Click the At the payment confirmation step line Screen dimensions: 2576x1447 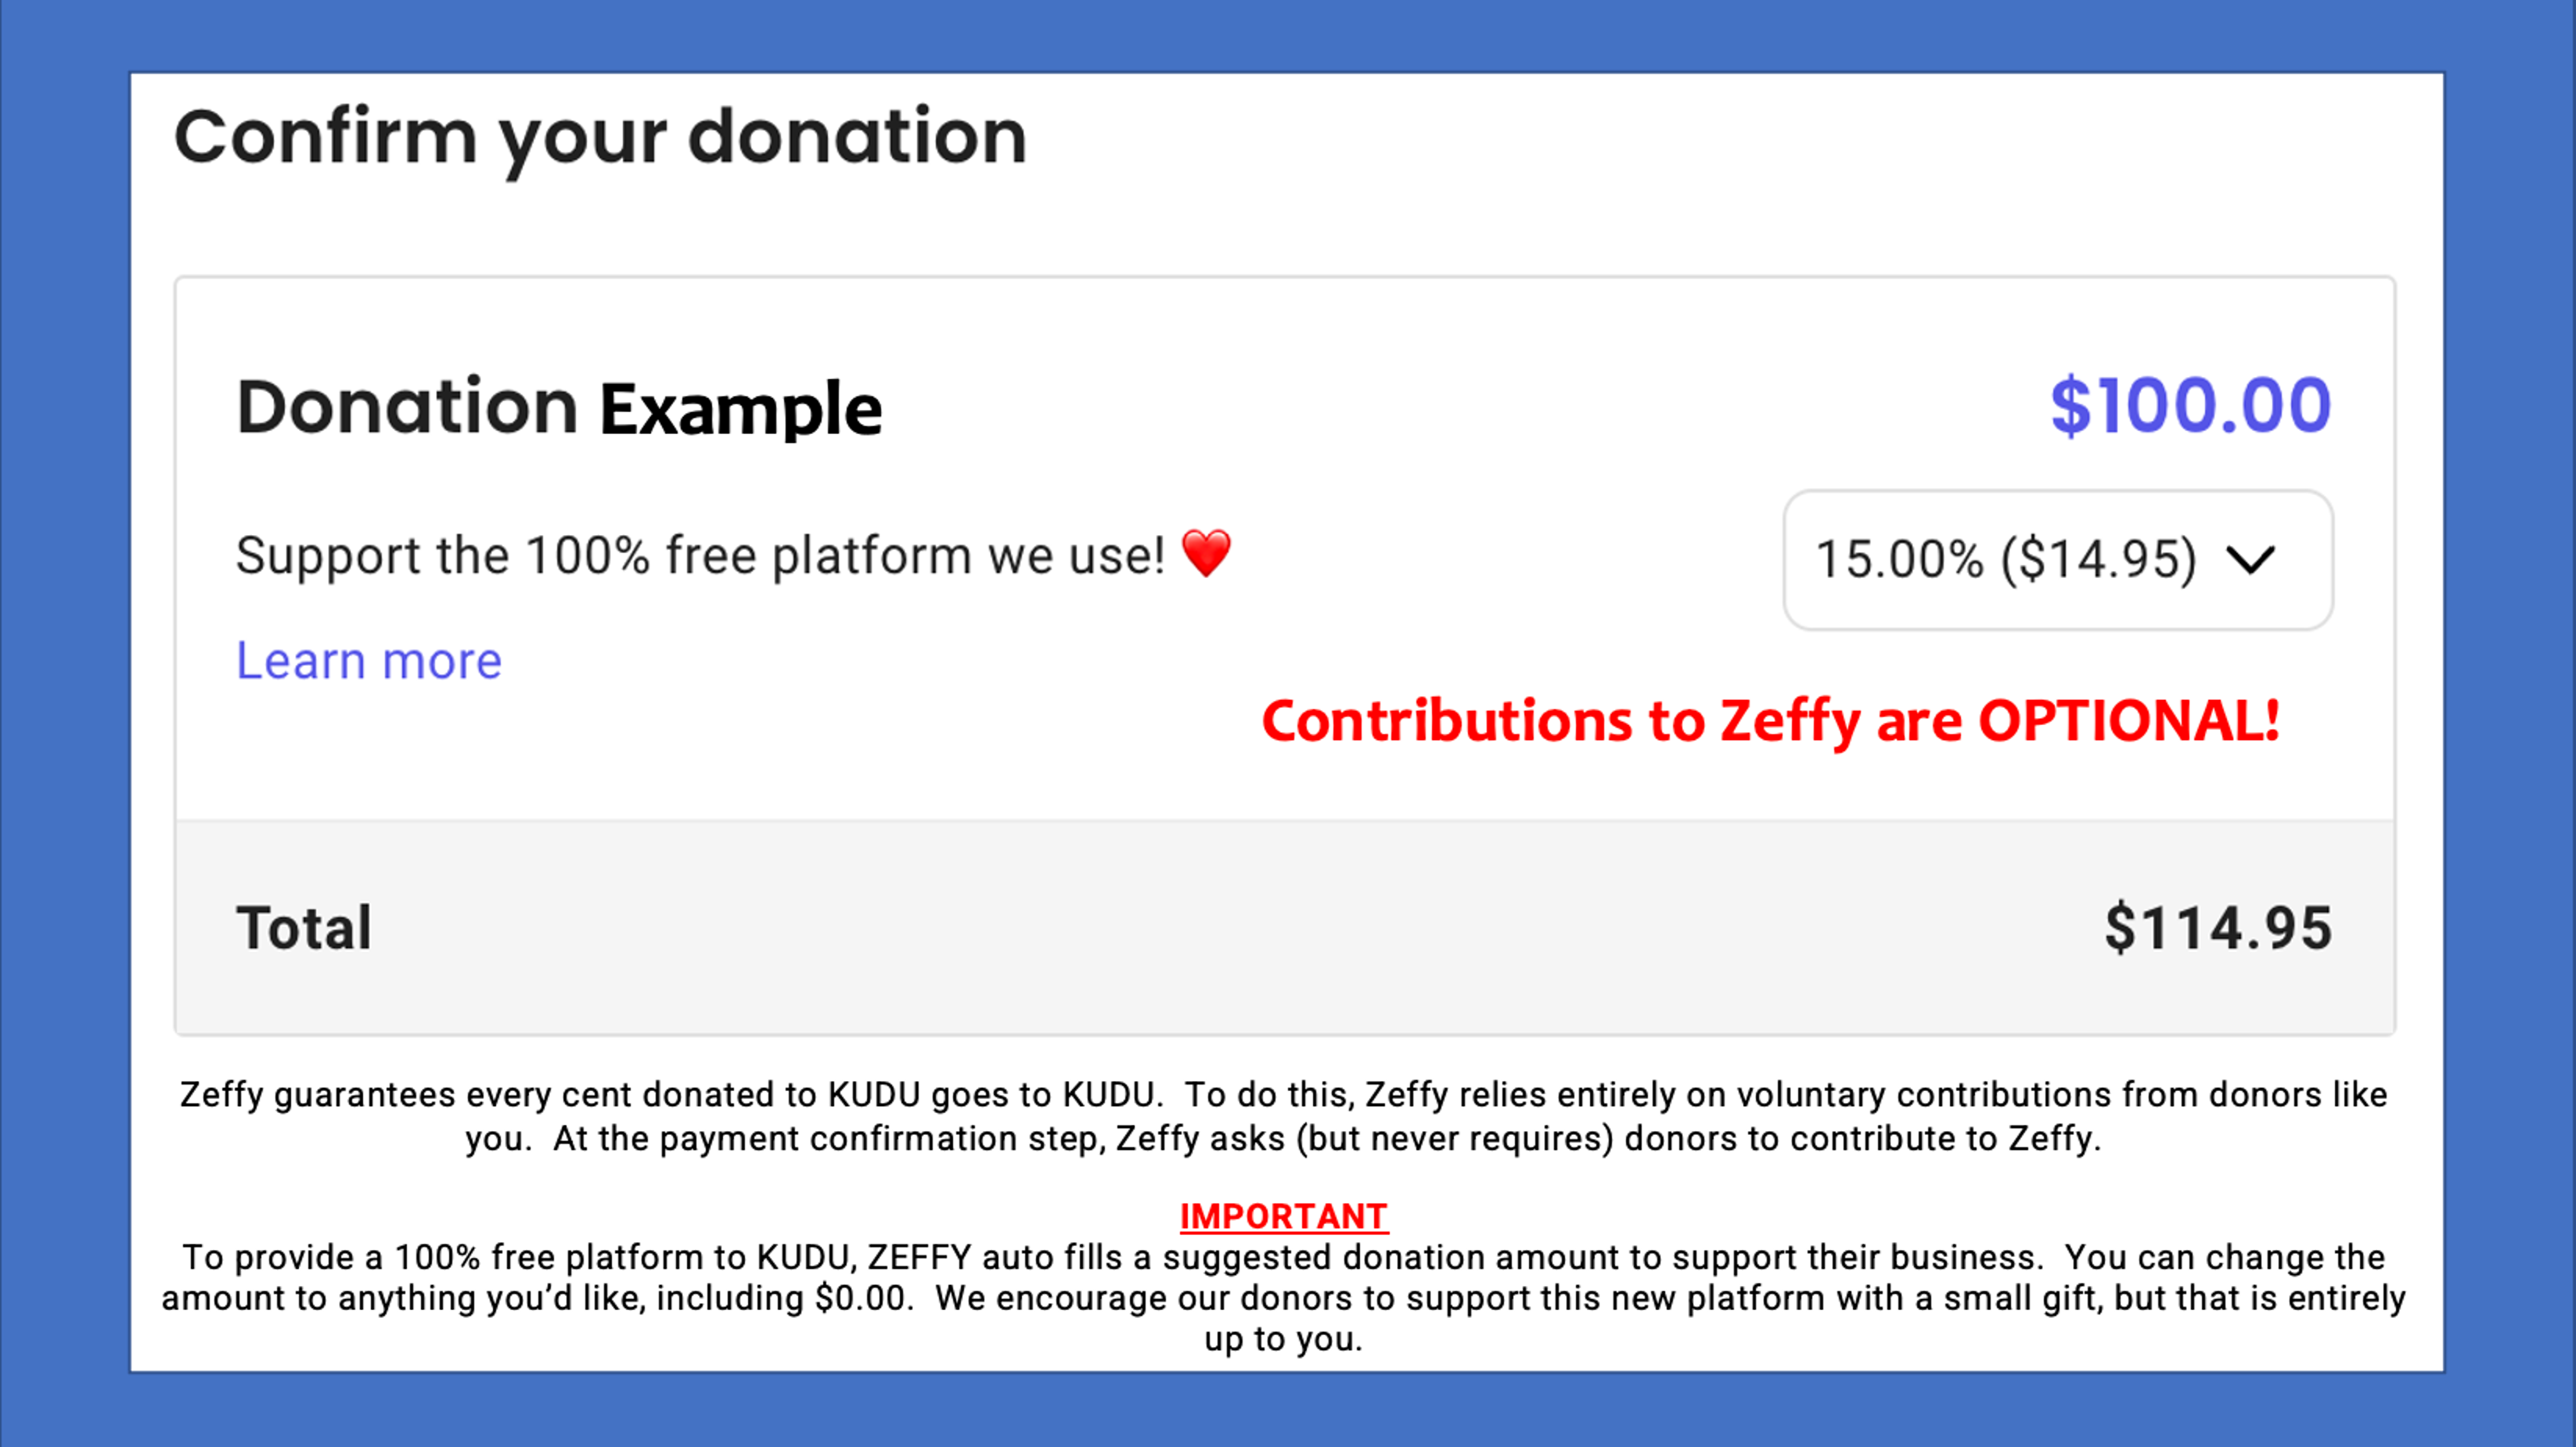(1284, 1139)
